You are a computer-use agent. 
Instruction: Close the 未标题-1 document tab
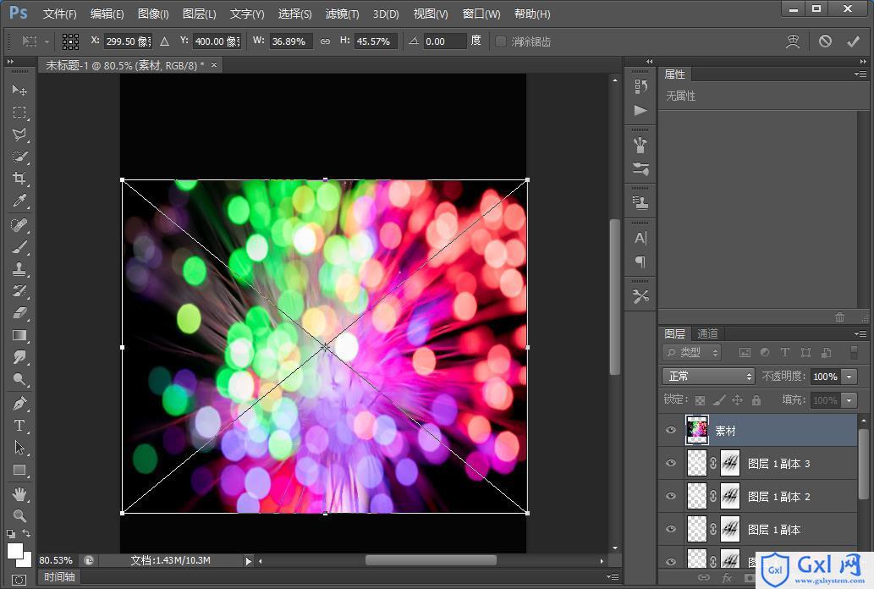point(214,65)
